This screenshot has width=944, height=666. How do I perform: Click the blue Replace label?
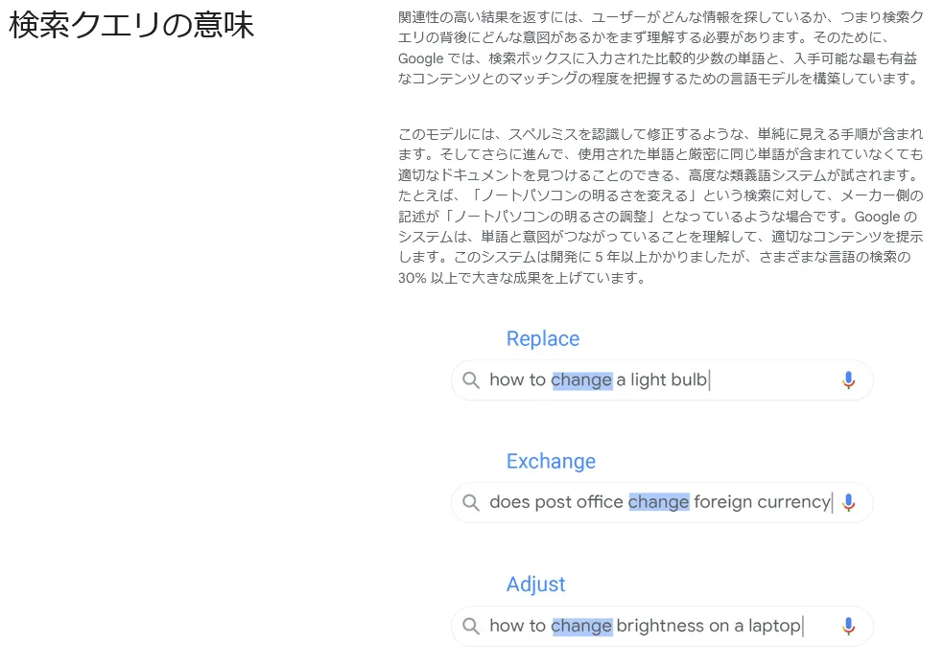coord(542,338)
